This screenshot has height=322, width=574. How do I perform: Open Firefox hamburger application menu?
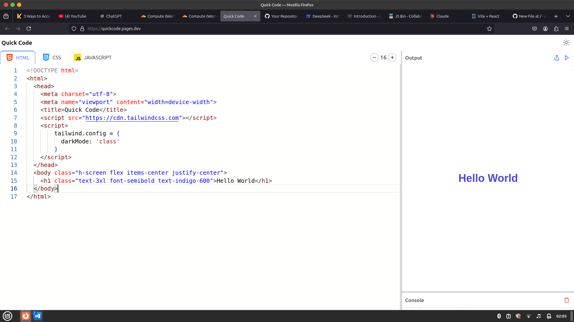[x=567, y=29]
